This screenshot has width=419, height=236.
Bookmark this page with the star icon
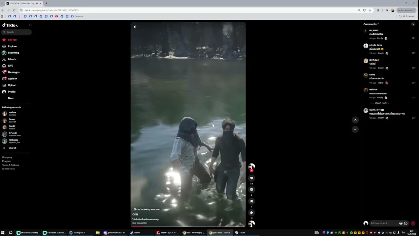click(370, 10)
